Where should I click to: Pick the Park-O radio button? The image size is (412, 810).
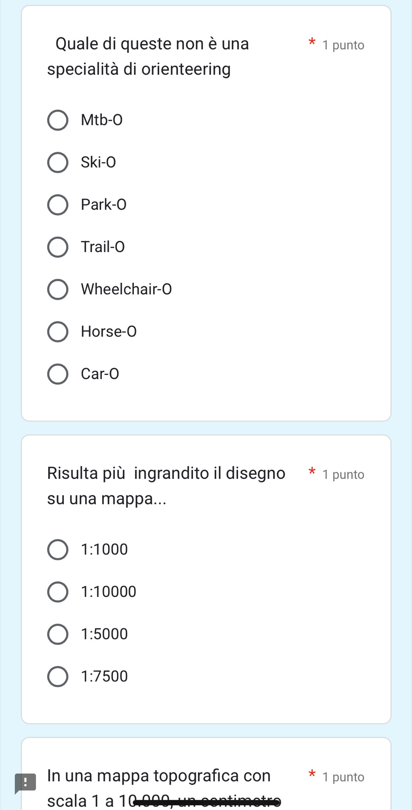pyautogui.click(x=57, y=205)
